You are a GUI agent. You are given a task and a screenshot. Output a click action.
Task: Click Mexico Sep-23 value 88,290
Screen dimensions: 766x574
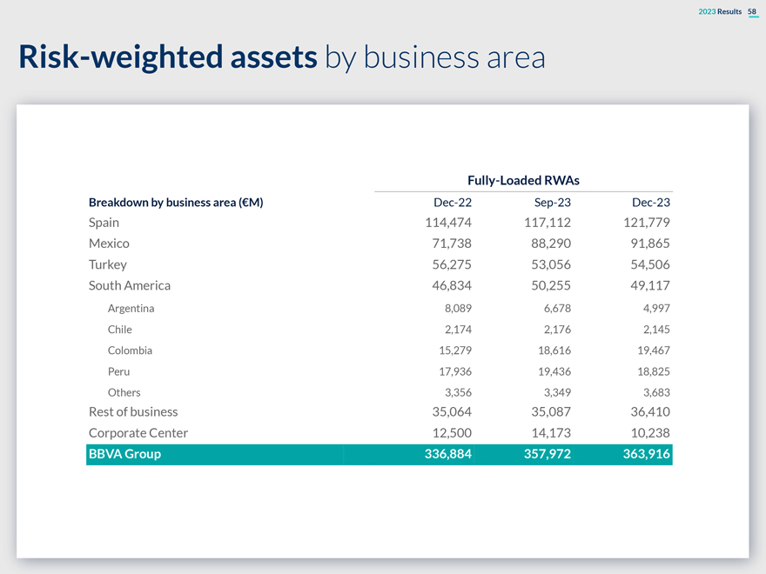click(550, 244)
